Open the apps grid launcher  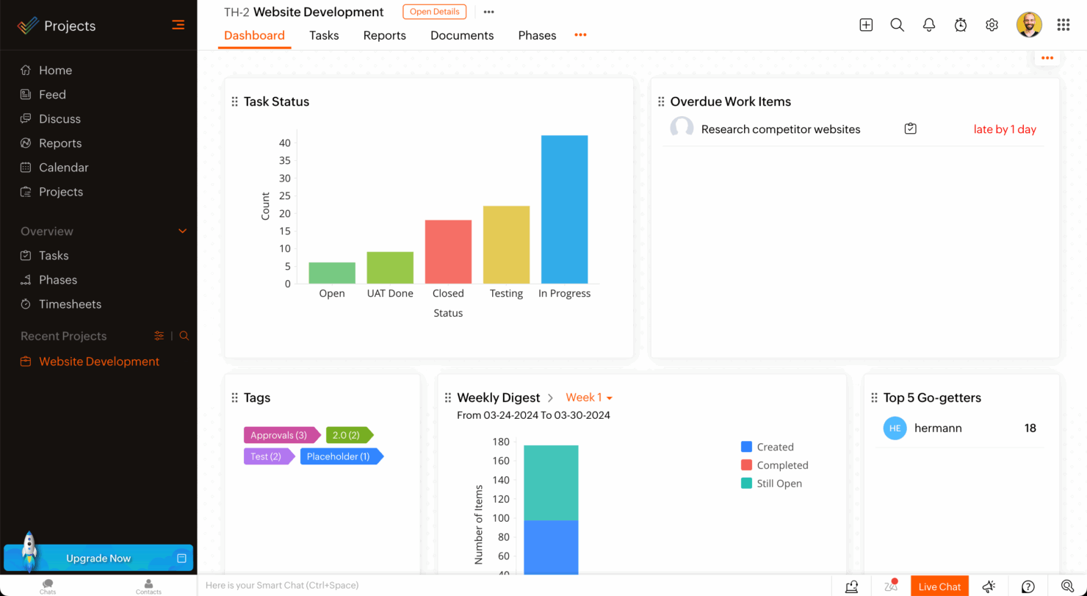pos(1063,25)
